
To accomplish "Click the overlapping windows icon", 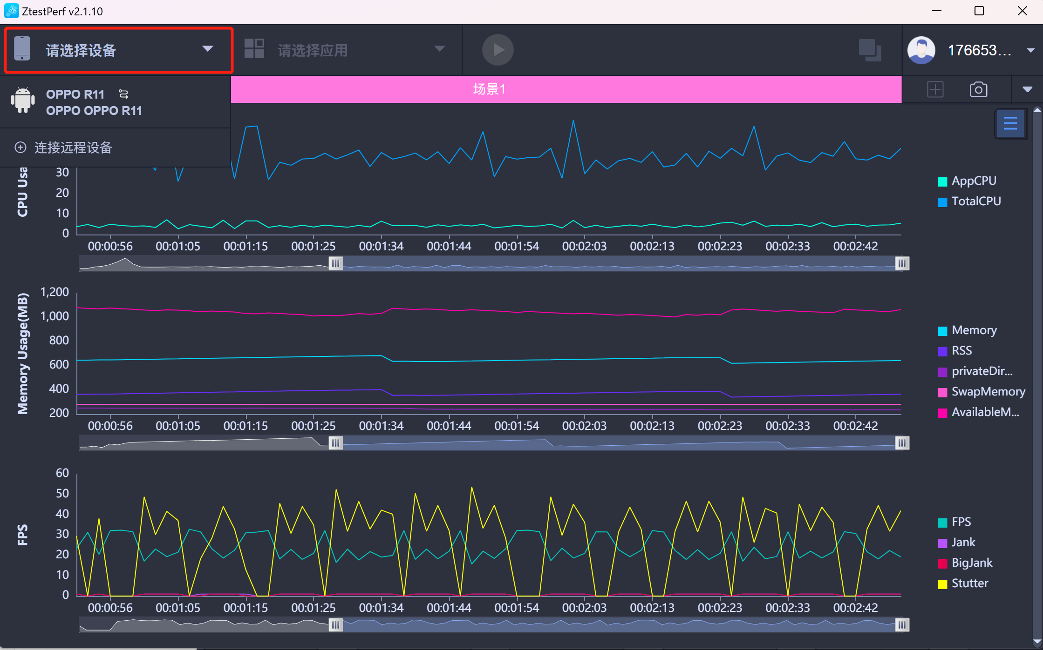I will tap(870, 50).
